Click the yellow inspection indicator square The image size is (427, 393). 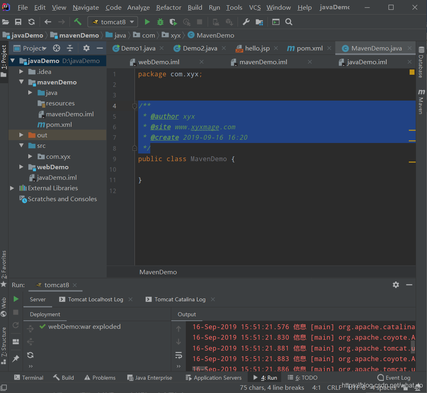(412, 72)
